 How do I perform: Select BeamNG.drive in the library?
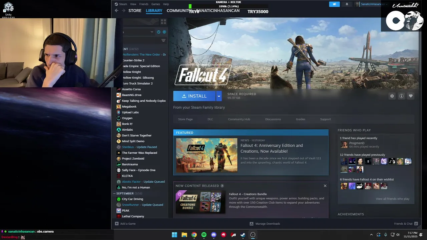tap(131, 95)
